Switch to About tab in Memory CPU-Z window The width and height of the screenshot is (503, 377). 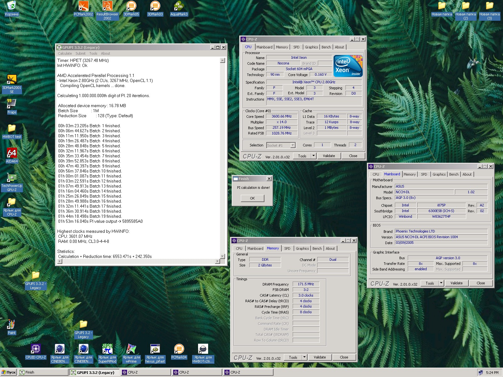[330, 249]
